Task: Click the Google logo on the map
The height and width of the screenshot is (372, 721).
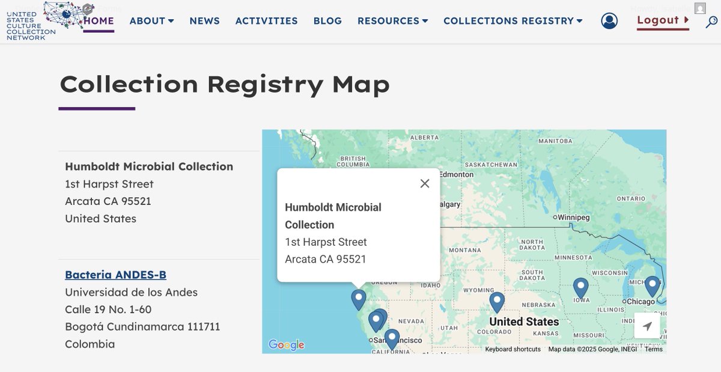Action: [287, 345]
